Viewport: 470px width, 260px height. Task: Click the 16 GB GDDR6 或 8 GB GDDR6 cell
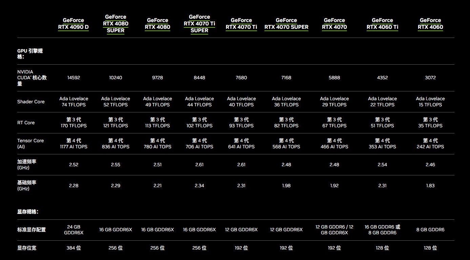(x=382, y=230)
